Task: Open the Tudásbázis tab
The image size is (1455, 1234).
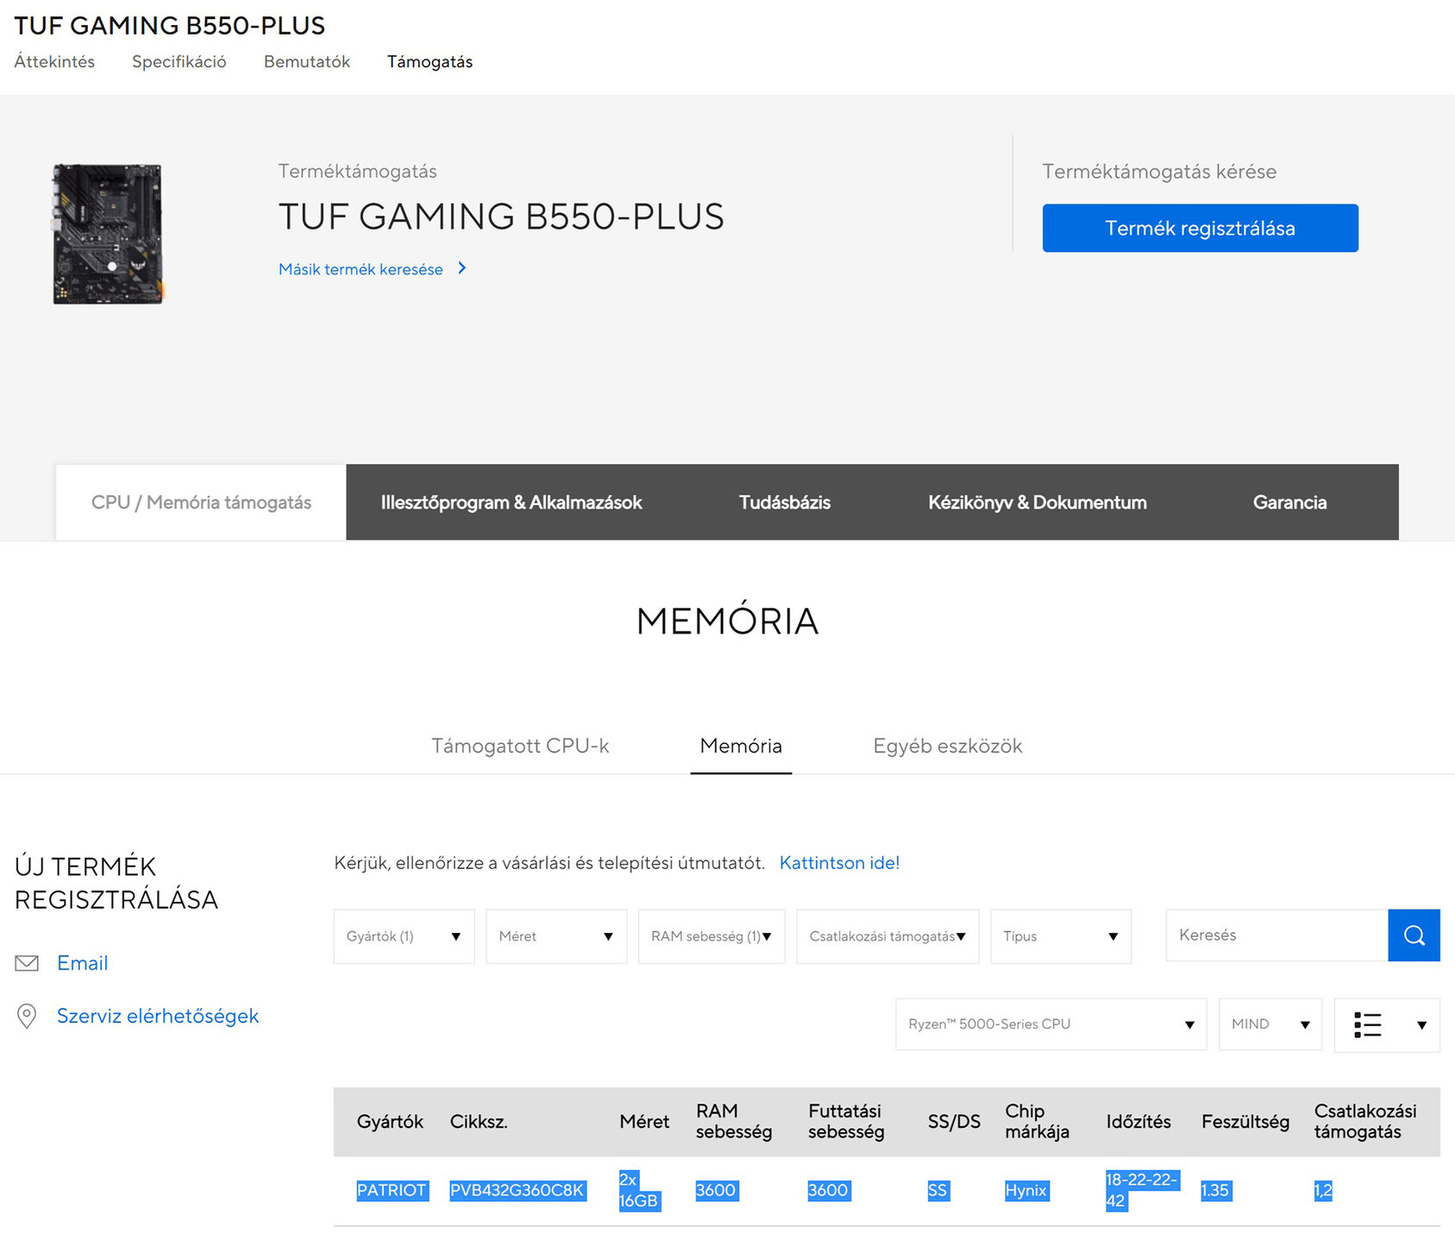Action: (785, 502)
